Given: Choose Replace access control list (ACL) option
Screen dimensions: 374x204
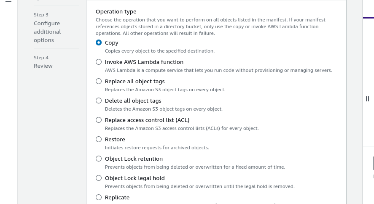Looking at the screenshot, I should coord(99,120).
